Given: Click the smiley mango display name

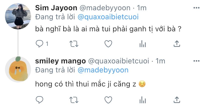Looking at the screenshot, I should [x=60, y=61].
